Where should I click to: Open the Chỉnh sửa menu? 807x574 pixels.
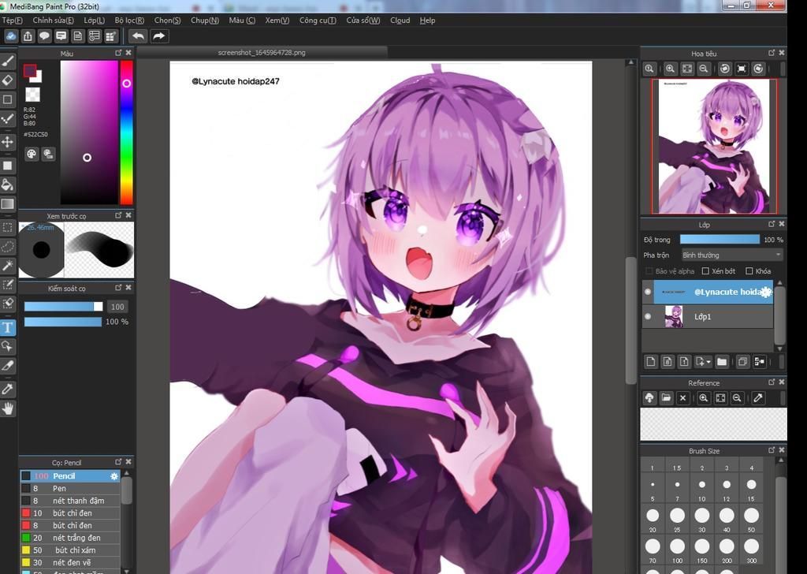tap(53, 20)
